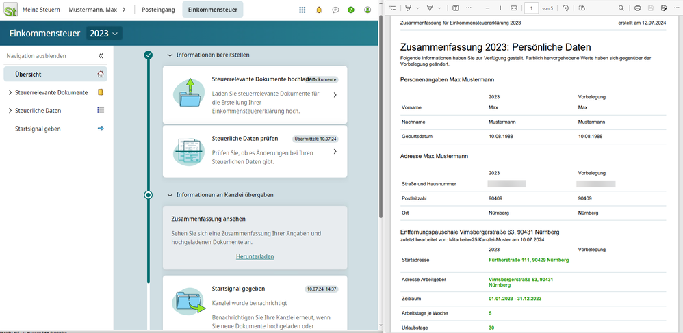This screenshot has width=683, height=333.
Task: Collapse Informationen bereitstellen section
Action: 170,55
